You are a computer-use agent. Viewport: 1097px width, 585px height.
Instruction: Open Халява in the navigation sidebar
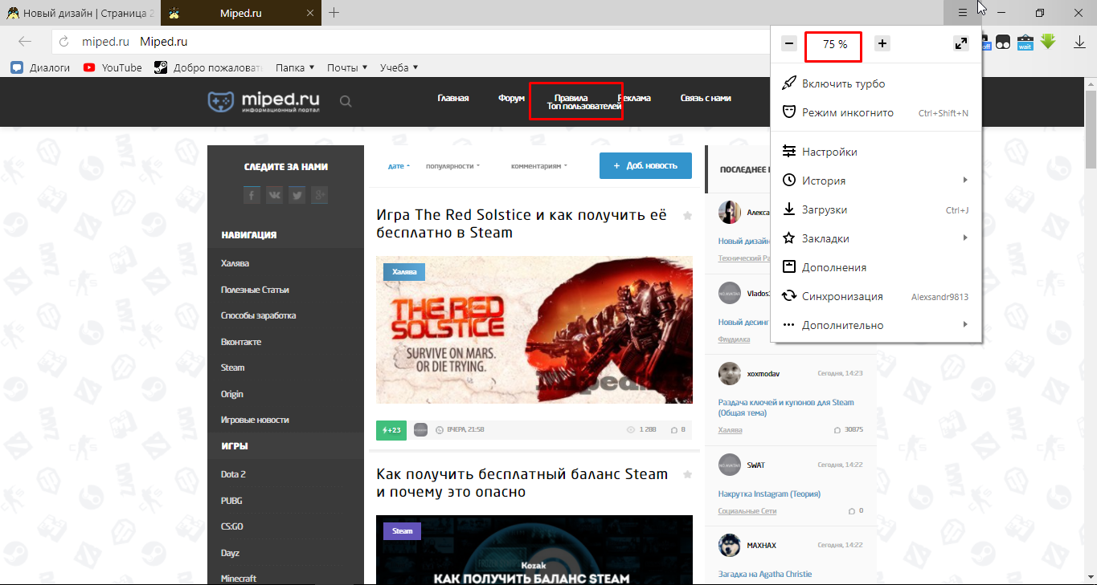tap(235, 263)
